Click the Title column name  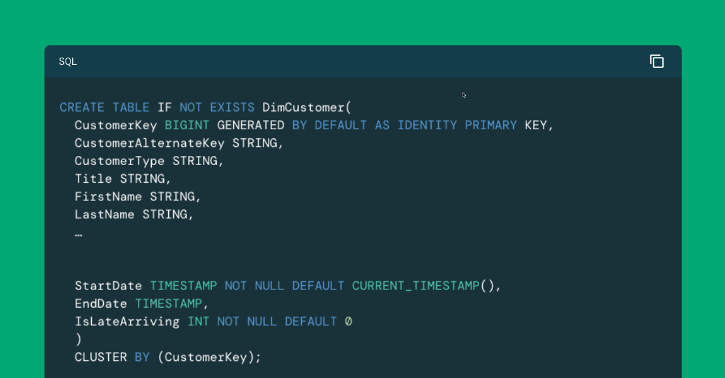[94, 179]
